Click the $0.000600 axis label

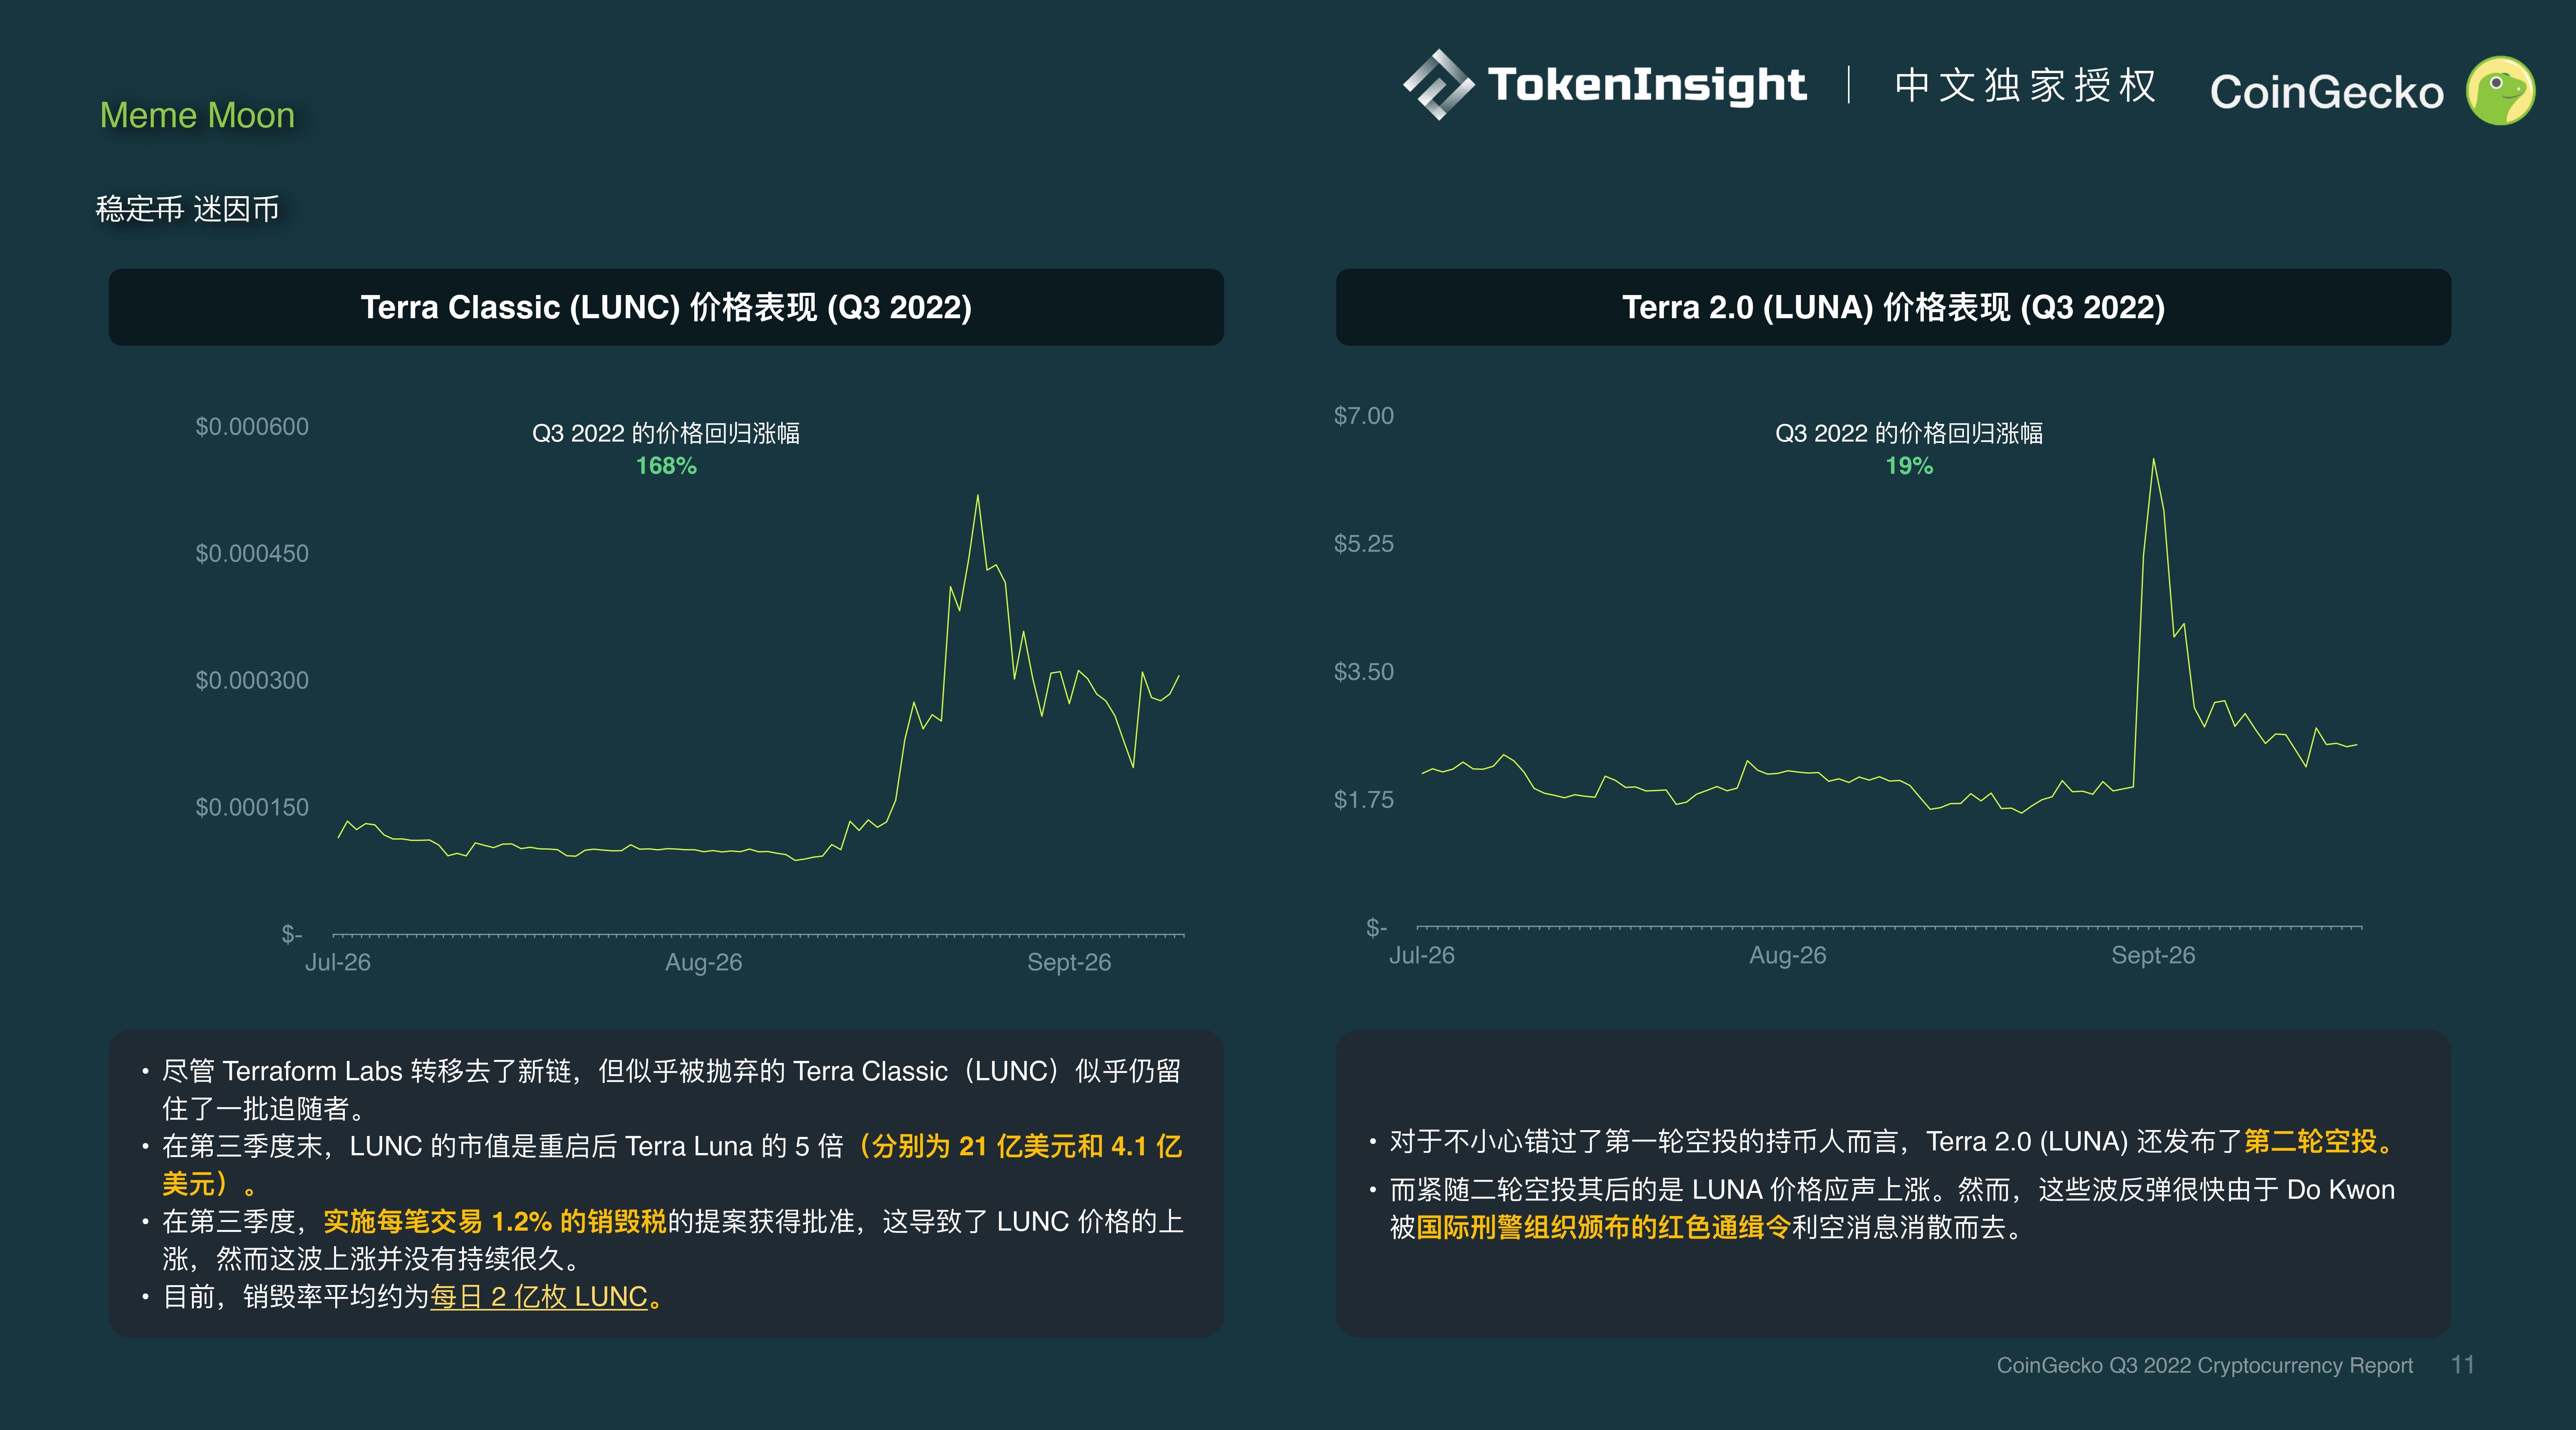(252, 427)
